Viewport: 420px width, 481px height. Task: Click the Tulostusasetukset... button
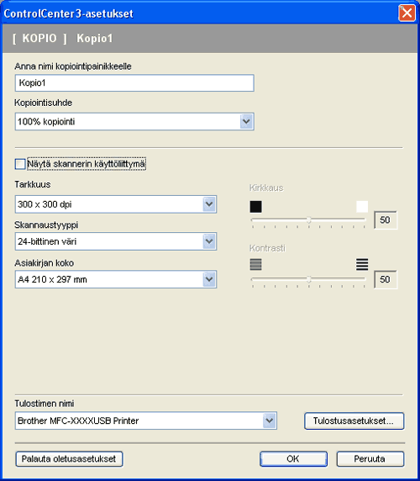pyautogui.click(x=354, y=420)
